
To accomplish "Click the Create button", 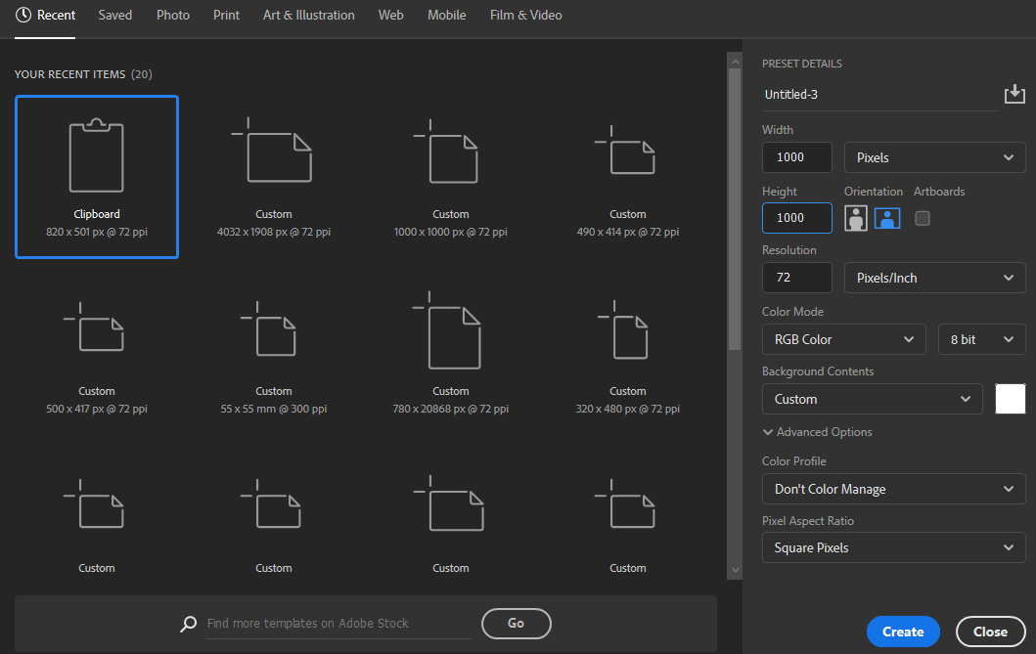I will (903, 632).
